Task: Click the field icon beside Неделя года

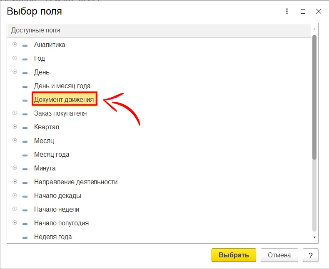Action: 25,237
